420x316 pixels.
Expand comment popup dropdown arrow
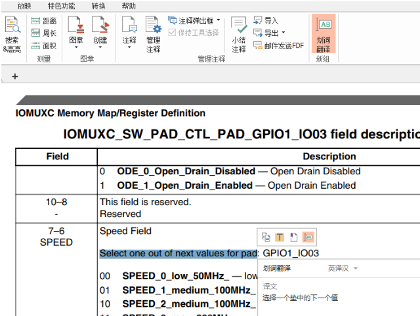pyautogui.click(x=219, y=20)
